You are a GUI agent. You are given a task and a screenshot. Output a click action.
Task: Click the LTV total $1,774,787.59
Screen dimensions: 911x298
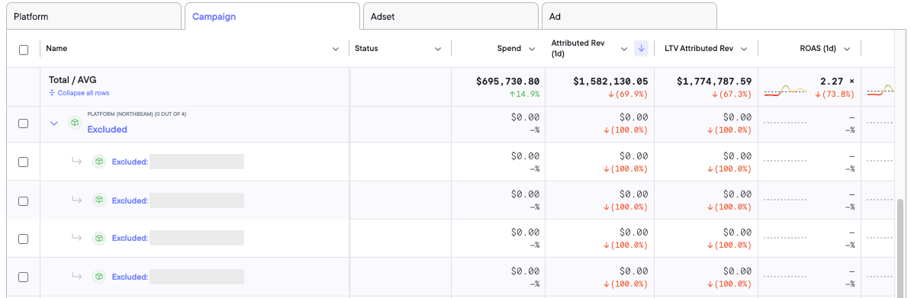pos(714,82)
